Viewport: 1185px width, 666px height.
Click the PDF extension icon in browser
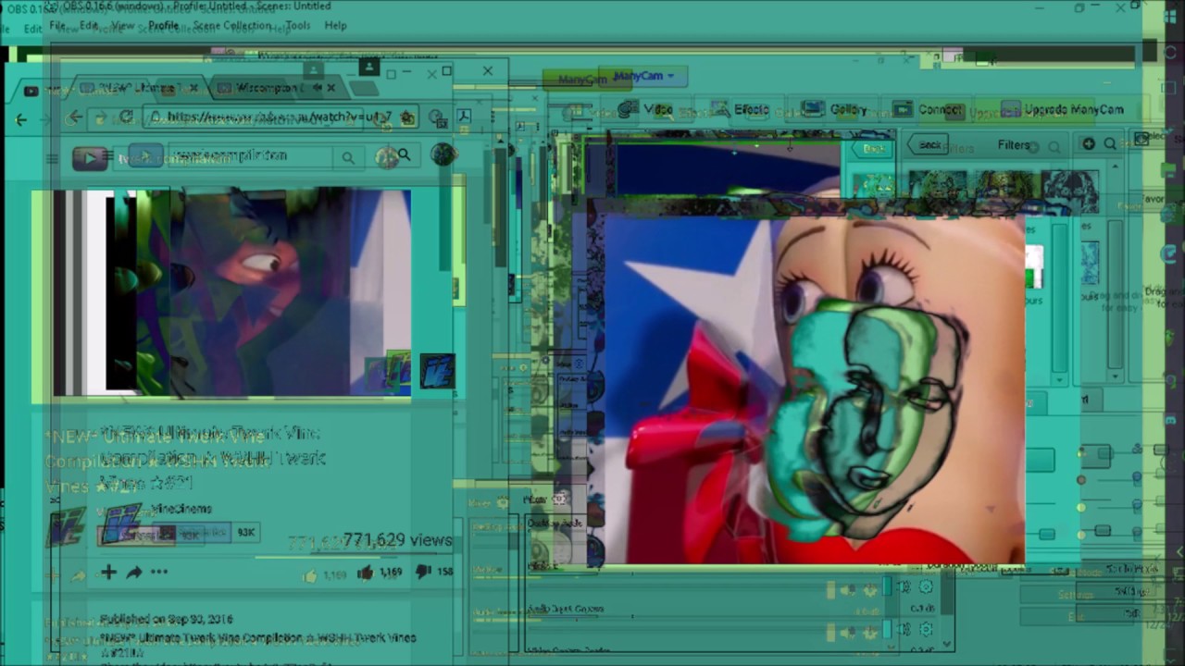[464, 117]
